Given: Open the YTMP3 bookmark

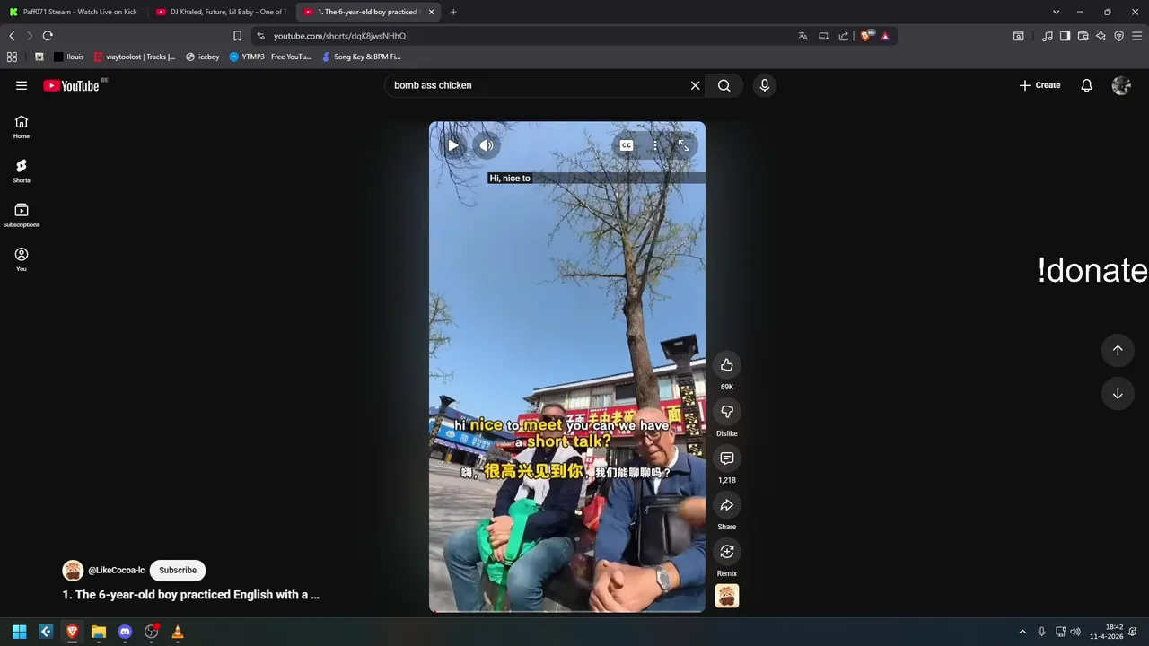Looking at the screenshot, I should click(x=270, y=57).
